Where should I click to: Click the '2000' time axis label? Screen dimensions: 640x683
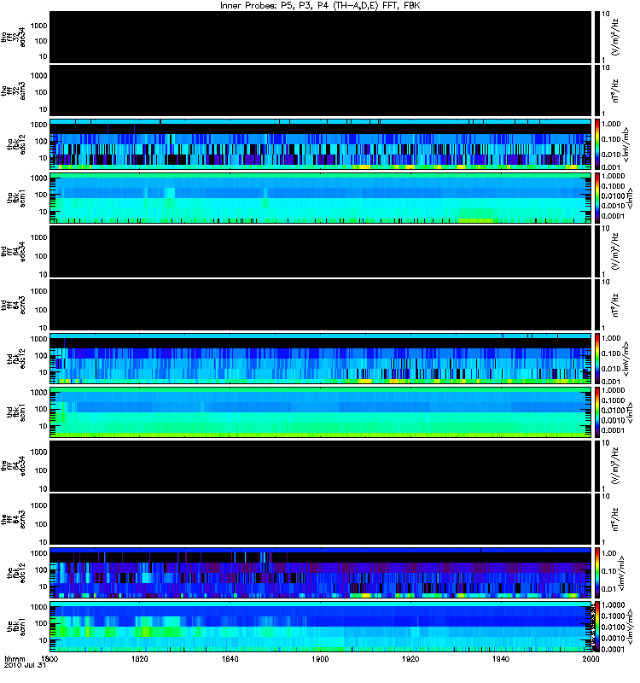pos(591,658)
